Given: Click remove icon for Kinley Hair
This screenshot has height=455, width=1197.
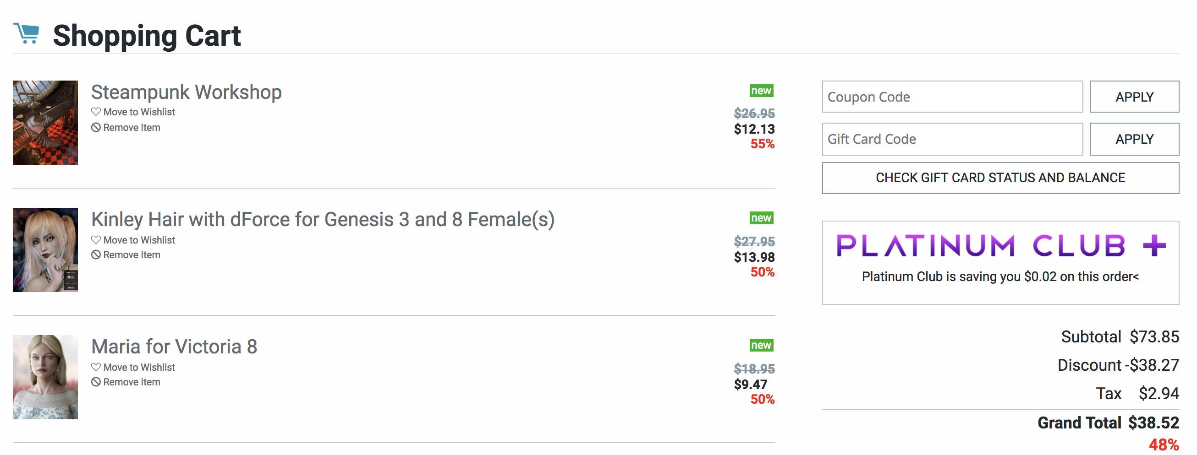Looking at the screenshot, I should [x=96, y=255].
